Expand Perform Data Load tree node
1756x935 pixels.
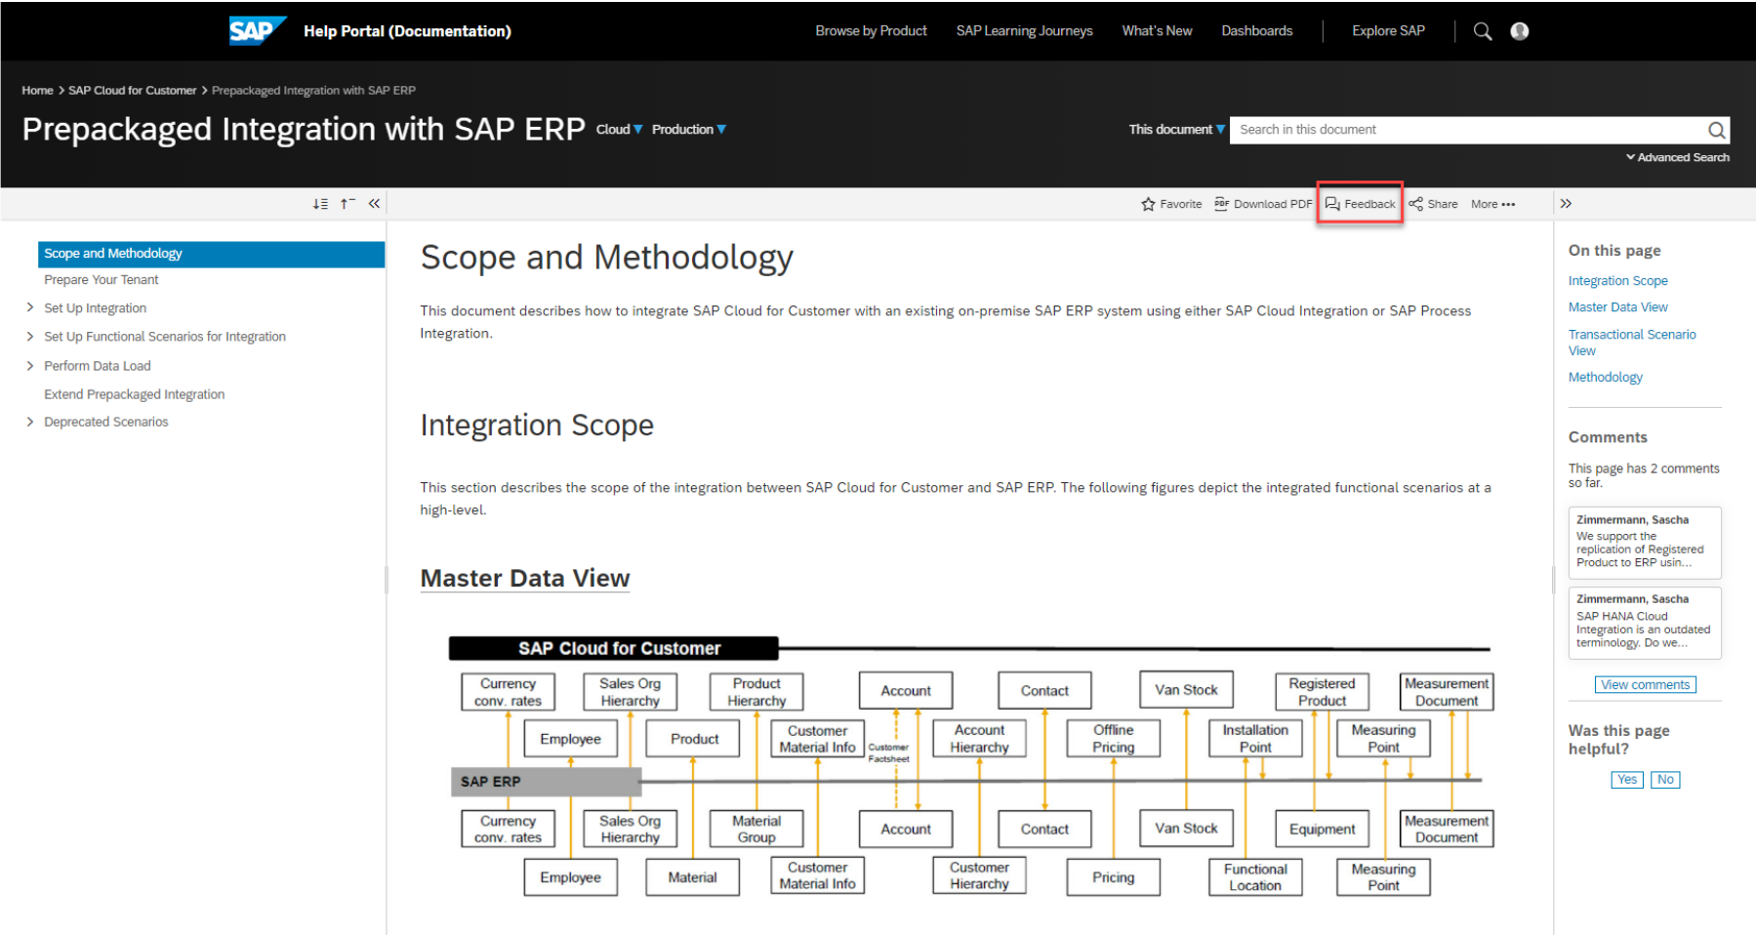click(x=30, y=366)
